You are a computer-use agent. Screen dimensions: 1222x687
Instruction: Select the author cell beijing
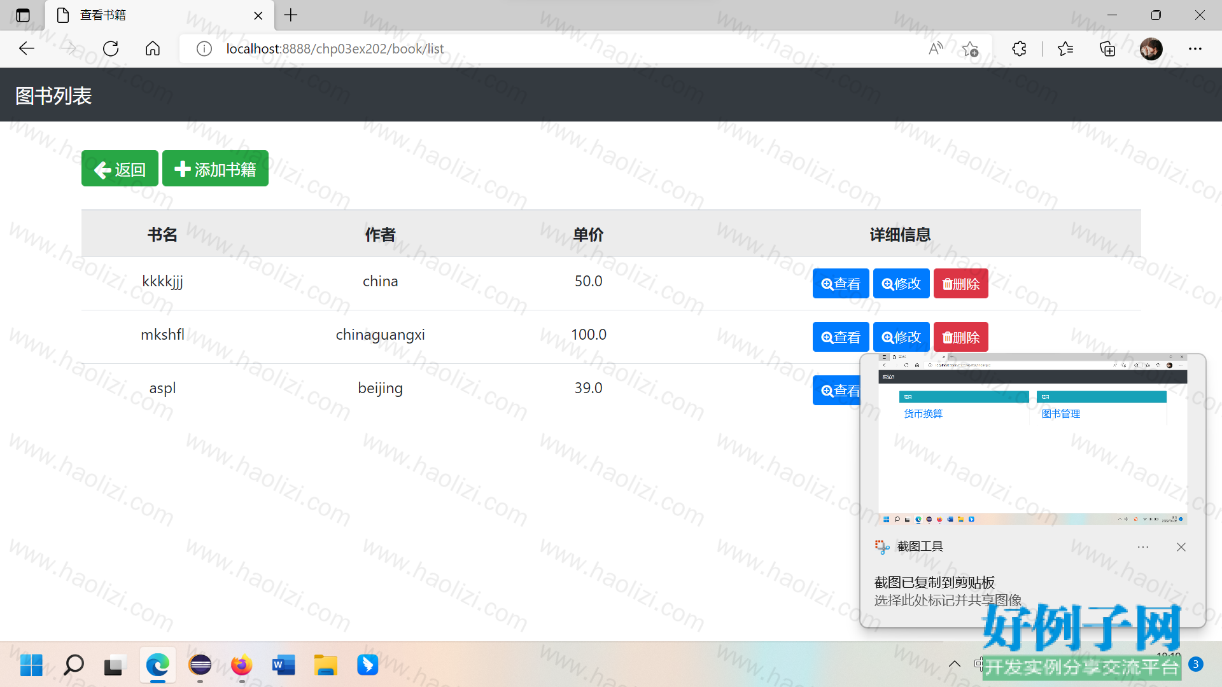[381, 388]
